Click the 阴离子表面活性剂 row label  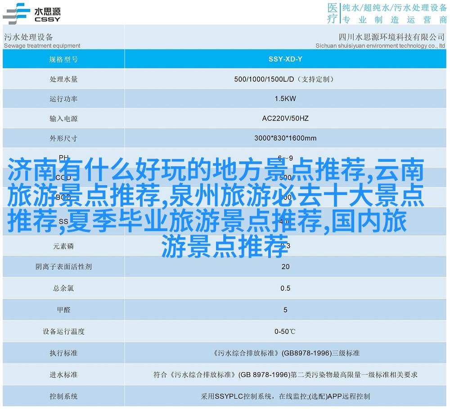point(63,267)
